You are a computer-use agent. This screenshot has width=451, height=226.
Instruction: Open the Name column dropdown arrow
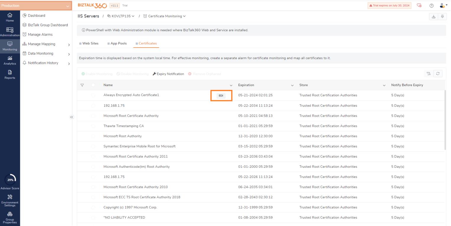click(231, 85)
